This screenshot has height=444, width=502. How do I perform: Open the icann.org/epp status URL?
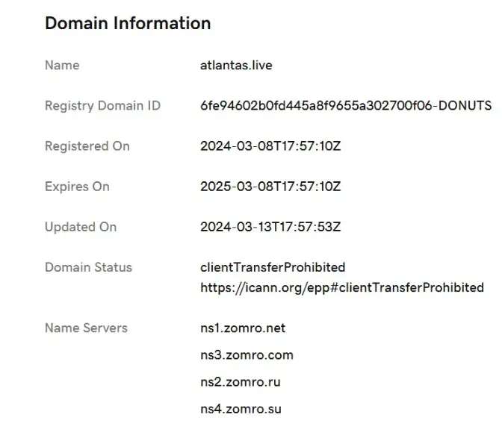click(x=341, y=287)
